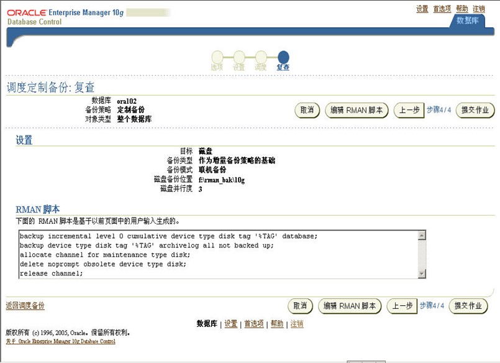
Task: Open the 数据库 tab
Action: 467,21
